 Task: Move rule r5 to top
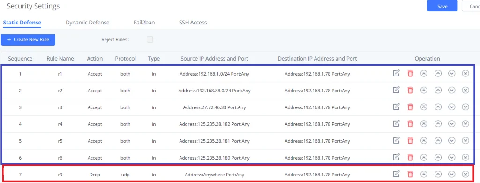[424, 140]
